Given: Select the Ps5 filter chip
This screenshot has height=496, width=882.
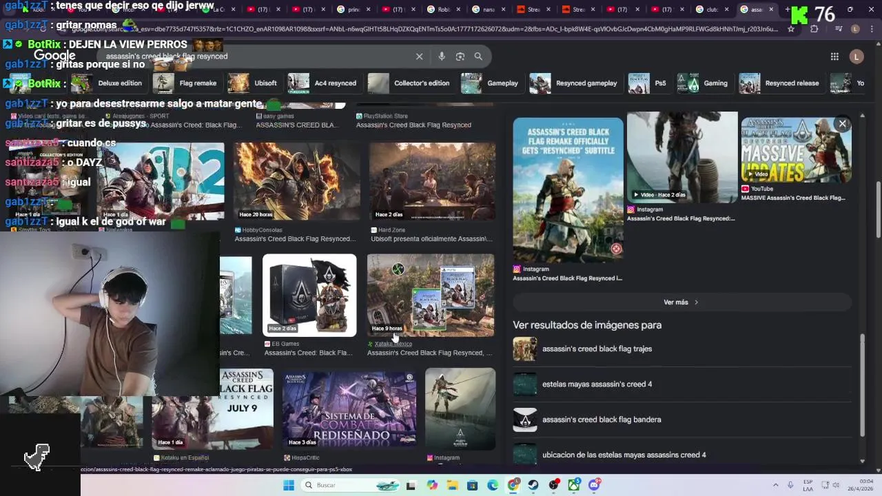Looking at the screenshot, I should click(648, 83).
